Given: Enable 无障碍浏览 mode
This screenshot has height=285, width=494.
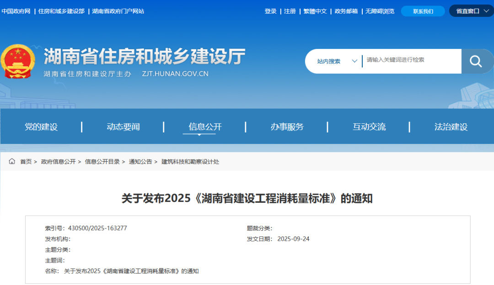Looking at the screenshot, I should [380, 11].
